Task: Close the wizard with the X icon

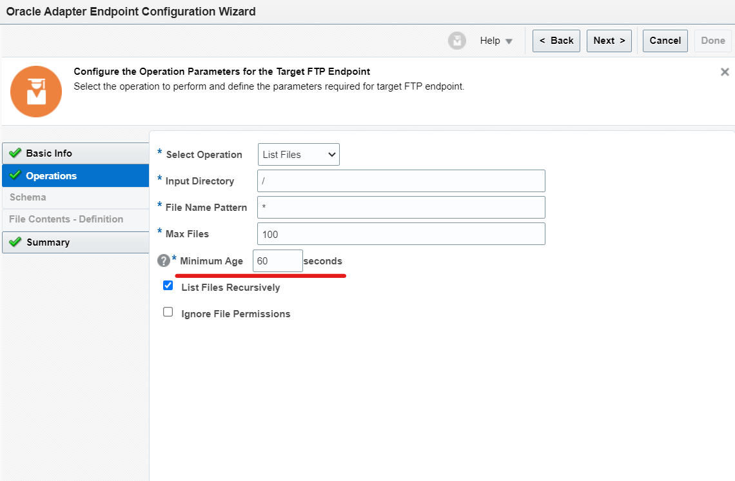Action: tap(725, 72)
